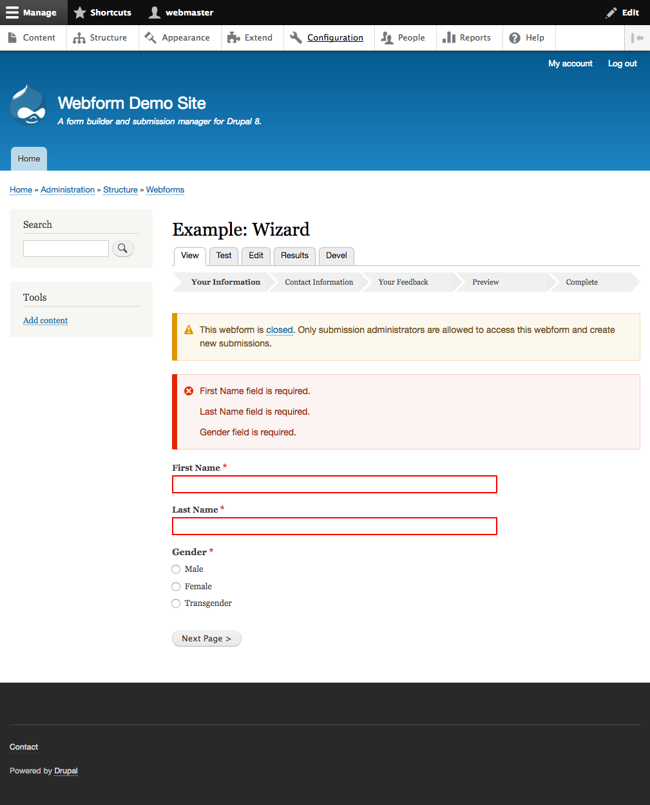Open the 'closed' link in the warning message
The image size is (650, 805).
tap(279, 330)
